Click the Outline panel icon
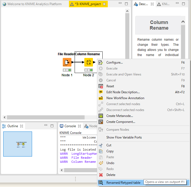 pyautogui.click(x=4, y=126)
